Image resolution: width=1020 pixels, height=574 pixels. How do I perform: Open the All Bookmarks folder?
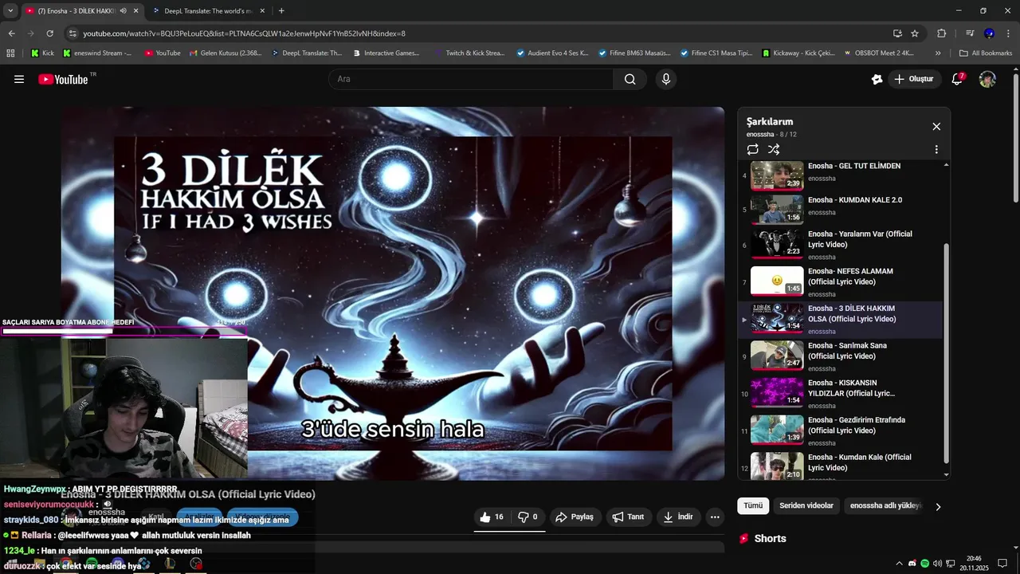click(986, 53)
